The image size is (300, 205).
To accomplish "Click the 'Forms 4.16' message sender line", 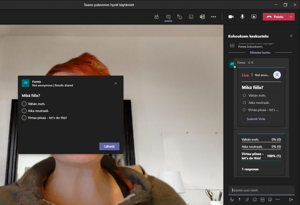I will click(x=245, y=63).
